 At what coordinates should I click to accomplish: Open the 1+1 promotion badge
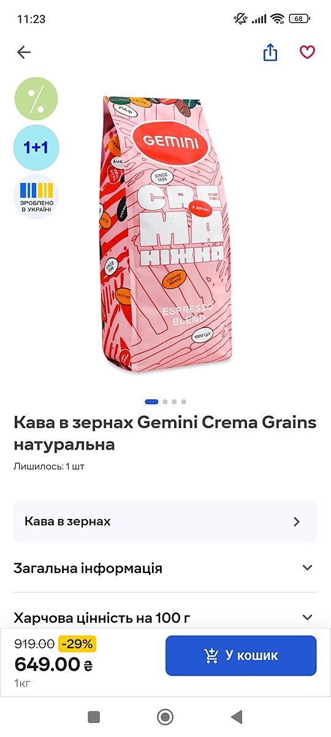[36, 147]
